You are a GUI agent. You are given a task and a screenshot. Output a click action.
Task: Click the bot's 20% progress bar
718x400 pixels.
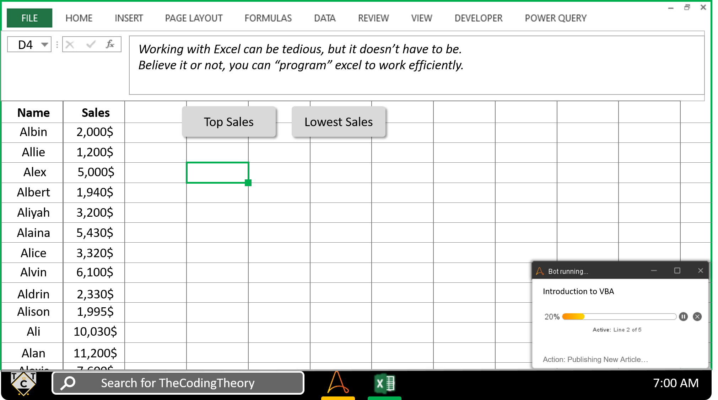click(x=619, y=317)
